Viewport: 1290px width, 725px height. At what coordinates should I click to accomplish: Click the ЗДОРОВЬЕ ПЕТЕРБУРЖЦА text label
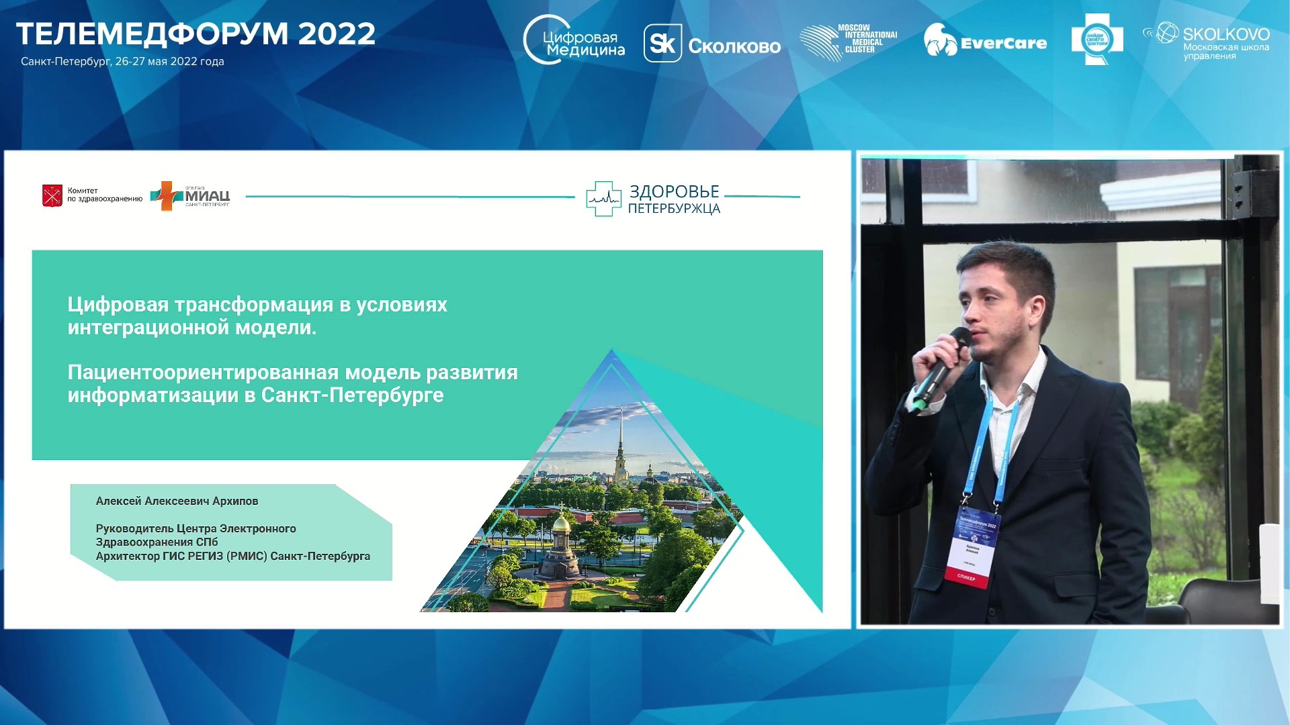[x=674, y=199]
